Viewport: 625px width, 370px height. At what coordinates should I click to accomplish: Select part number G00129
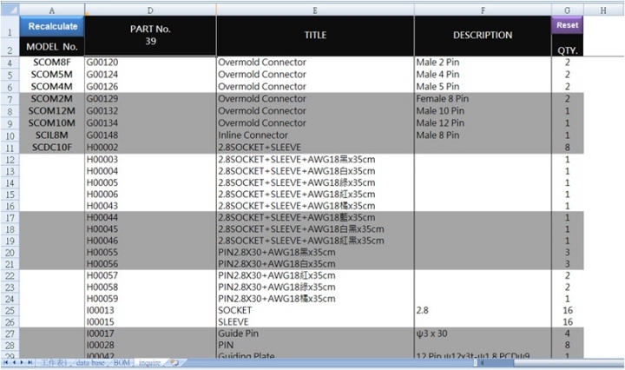(150, 98)
